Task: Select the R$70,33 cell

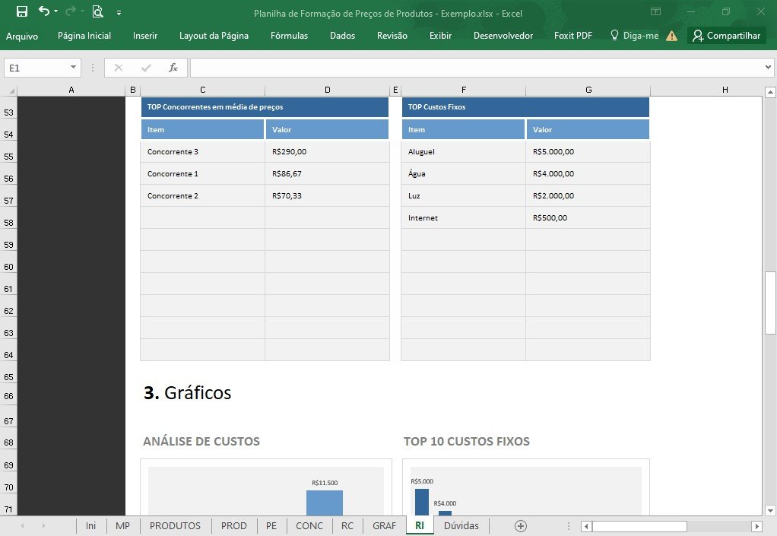Action: [328, 195]
